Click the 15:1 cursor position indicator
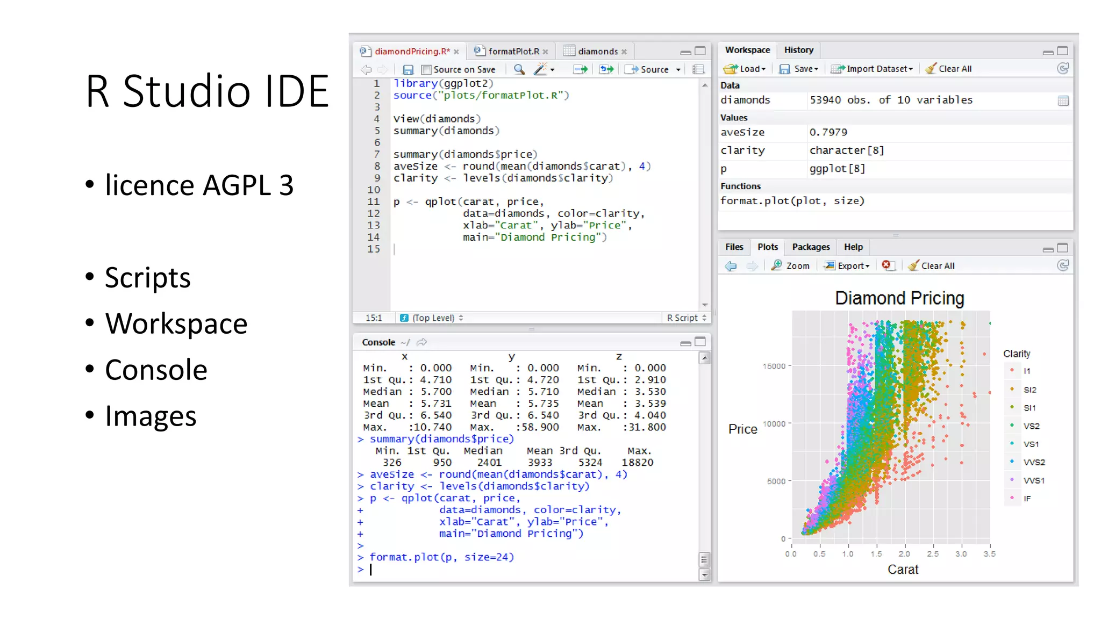1101x619 pixels. pyautogui.click(x=374, y=318)
